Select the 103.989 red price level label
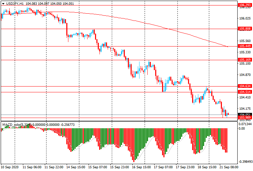 [x=245, y=117]
